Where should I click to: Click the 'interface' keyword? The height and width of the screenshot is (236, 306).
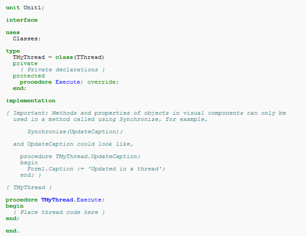[x=22, y=20]
